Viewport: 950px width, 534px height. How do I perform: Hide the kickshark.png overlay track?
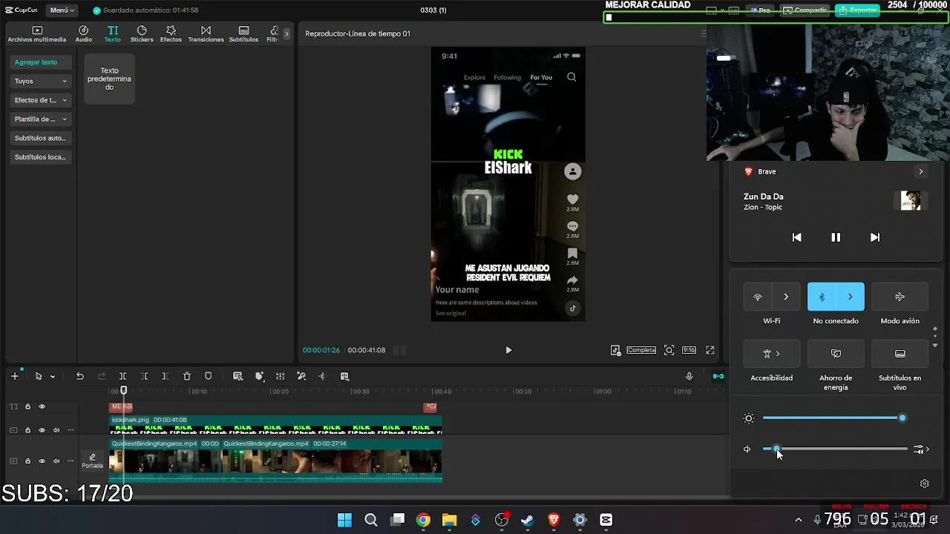(x=42, y=430)
